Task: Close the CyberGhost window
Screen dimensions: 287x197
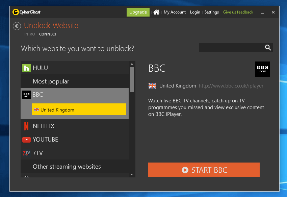Action: (273, 12)
